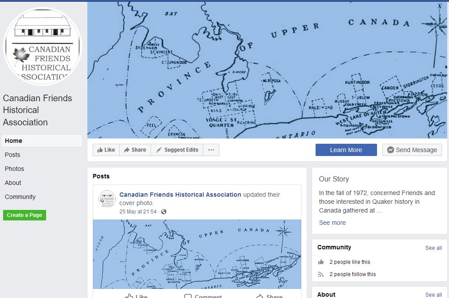Expand Our Story with See more
The width and height of the screenshot is (449, 298).
coord(332,223)
